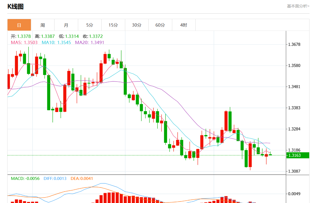Click the high price 1.3387
Screen dimensions: 320x203
point(48,36)
